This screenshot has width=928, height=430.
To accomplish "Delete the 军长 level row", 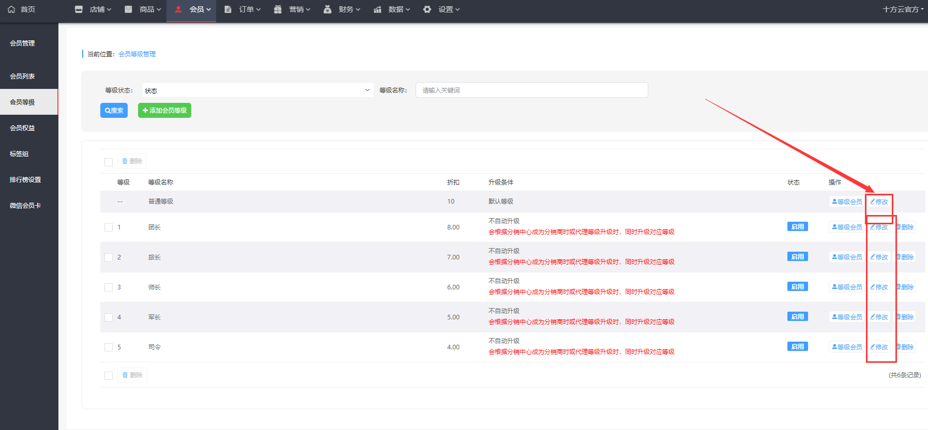I will tap(905, 317).
